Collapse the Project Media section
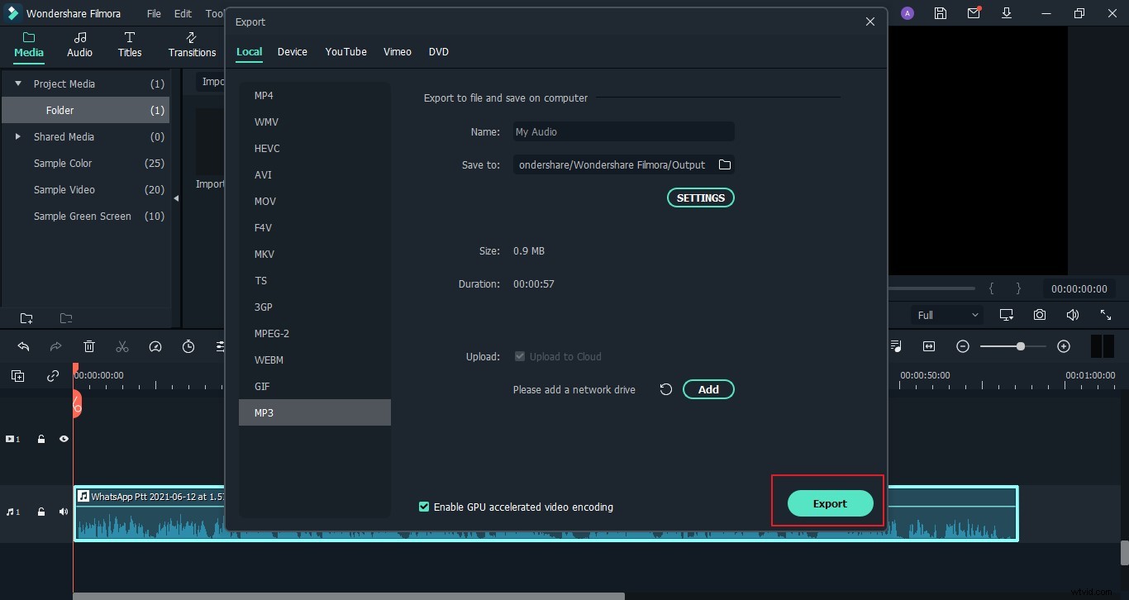 pyautogui.click(x=17, y=83)
